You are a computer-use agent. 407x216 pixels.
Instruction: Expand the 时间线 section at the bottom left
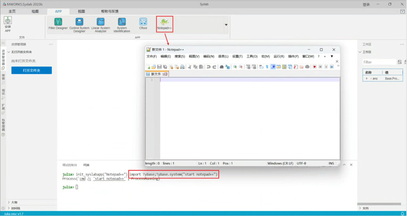(9, 208)
